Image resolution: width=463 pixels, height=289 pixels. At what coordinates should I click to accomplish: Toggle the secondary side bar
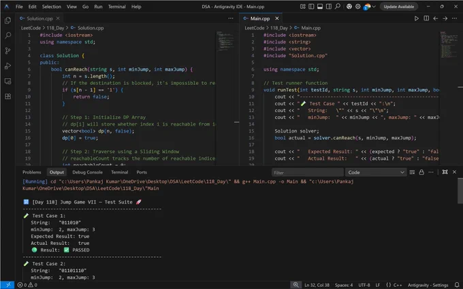click(328, 7)
